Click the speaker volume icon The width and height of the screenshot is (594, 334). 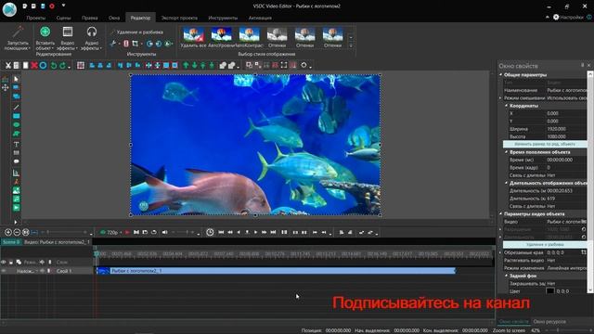[165, 232]
